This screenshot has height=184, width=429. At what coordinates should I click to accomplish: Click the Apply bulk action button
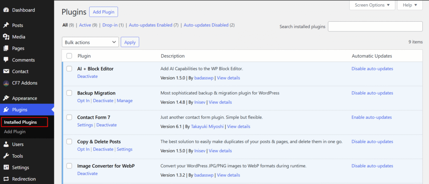pos(130,42)
